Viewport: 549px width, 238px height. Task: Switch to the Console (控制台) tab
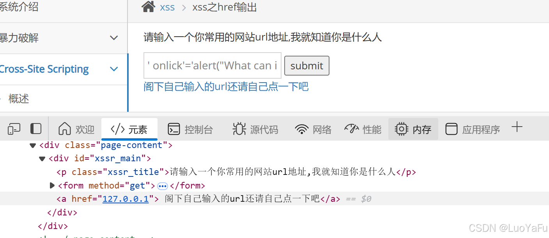click(x=190, y=129)
